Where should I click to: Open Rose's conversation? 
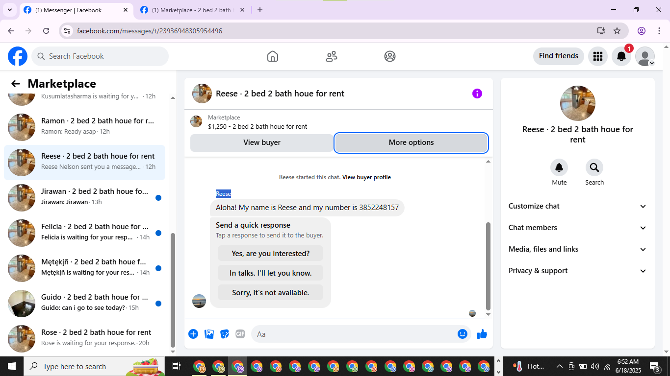pos(84,339)
